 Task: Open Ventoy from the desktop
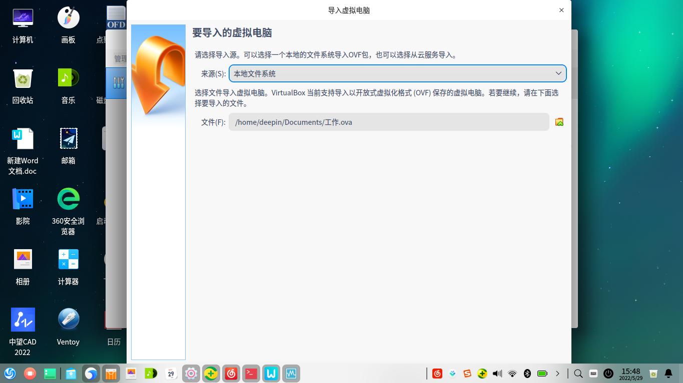coord(68,318)
